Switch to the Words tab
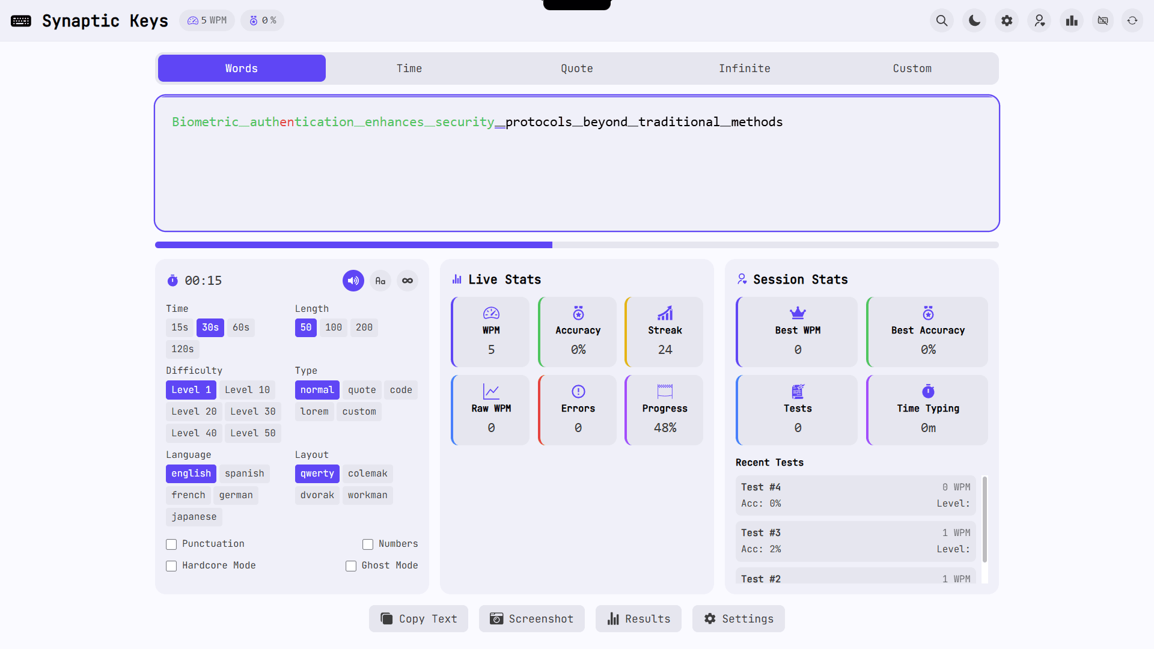Viewport: 1154px width, 649px height. [x=242, y=69]
